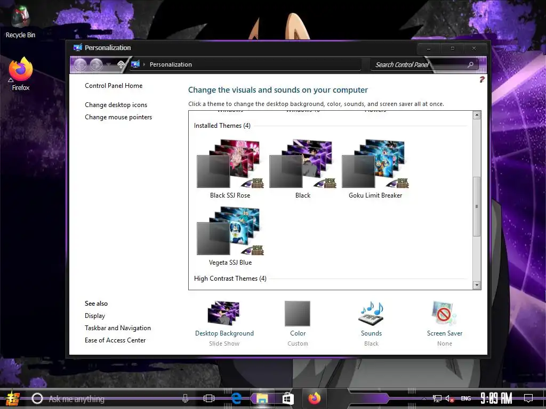Open Control Panel Home
Screen dimensions: 546x409
tap(114, 86)
